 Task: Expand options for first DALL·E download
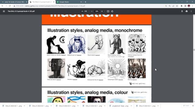(24, 106)
